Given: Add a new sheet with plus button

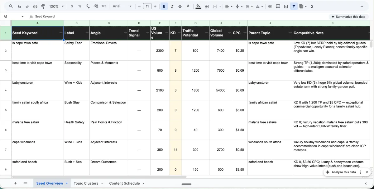Looking at the screenshot, I should [x=15, y=183].
